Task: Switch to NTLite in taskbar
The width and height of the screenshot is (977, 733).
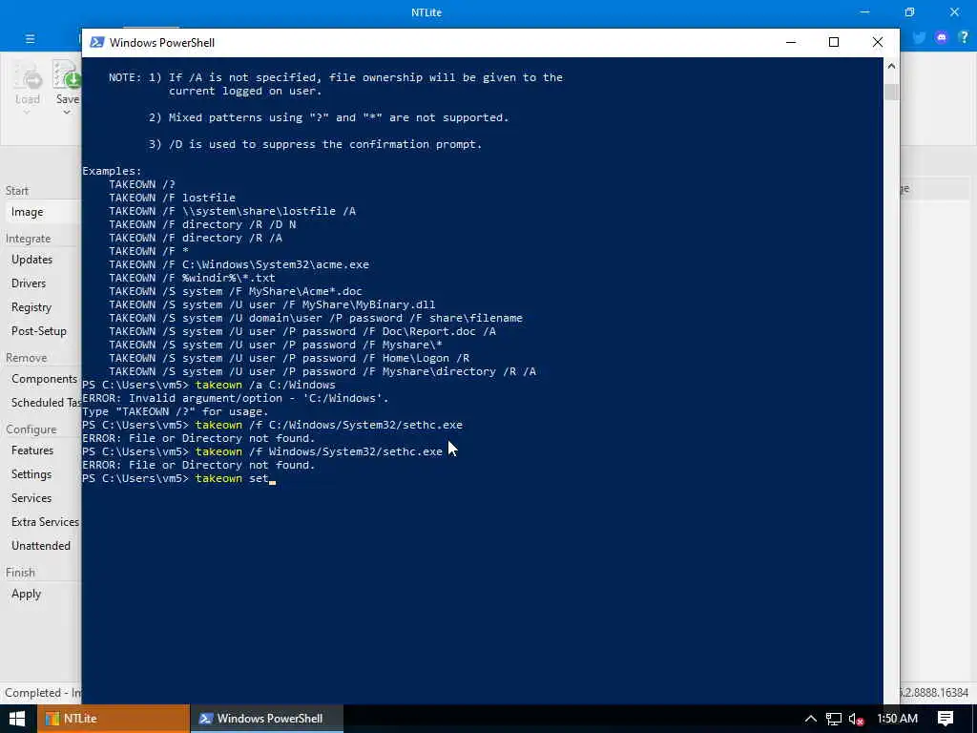Action: click(114, 719)
